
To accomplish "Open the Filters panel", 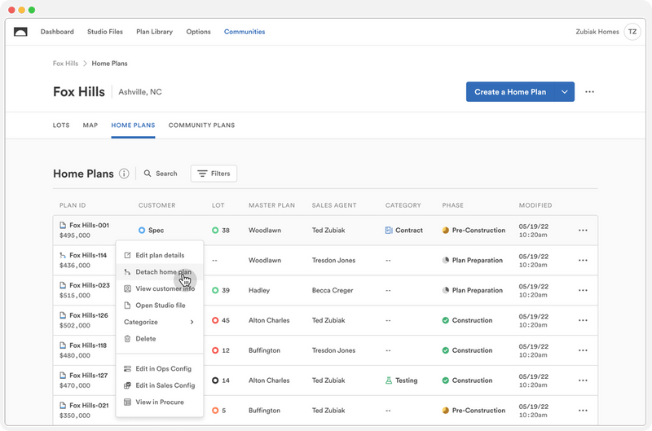I will click(x=214, y=174).
